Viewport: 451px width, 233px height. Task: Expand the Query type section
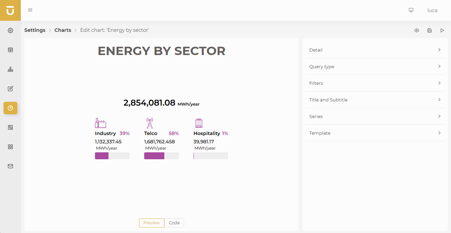(x=375, y=66)
